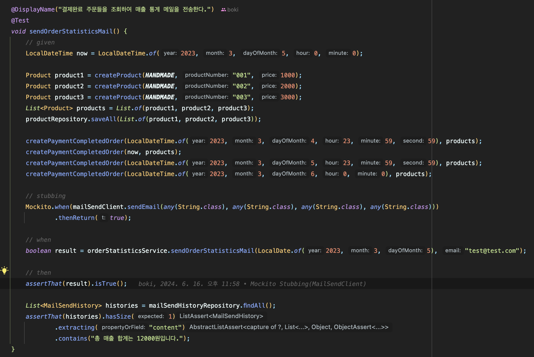534x357 pixels.
Task: Click the thenReturn method call
Action: pos(76,218)
